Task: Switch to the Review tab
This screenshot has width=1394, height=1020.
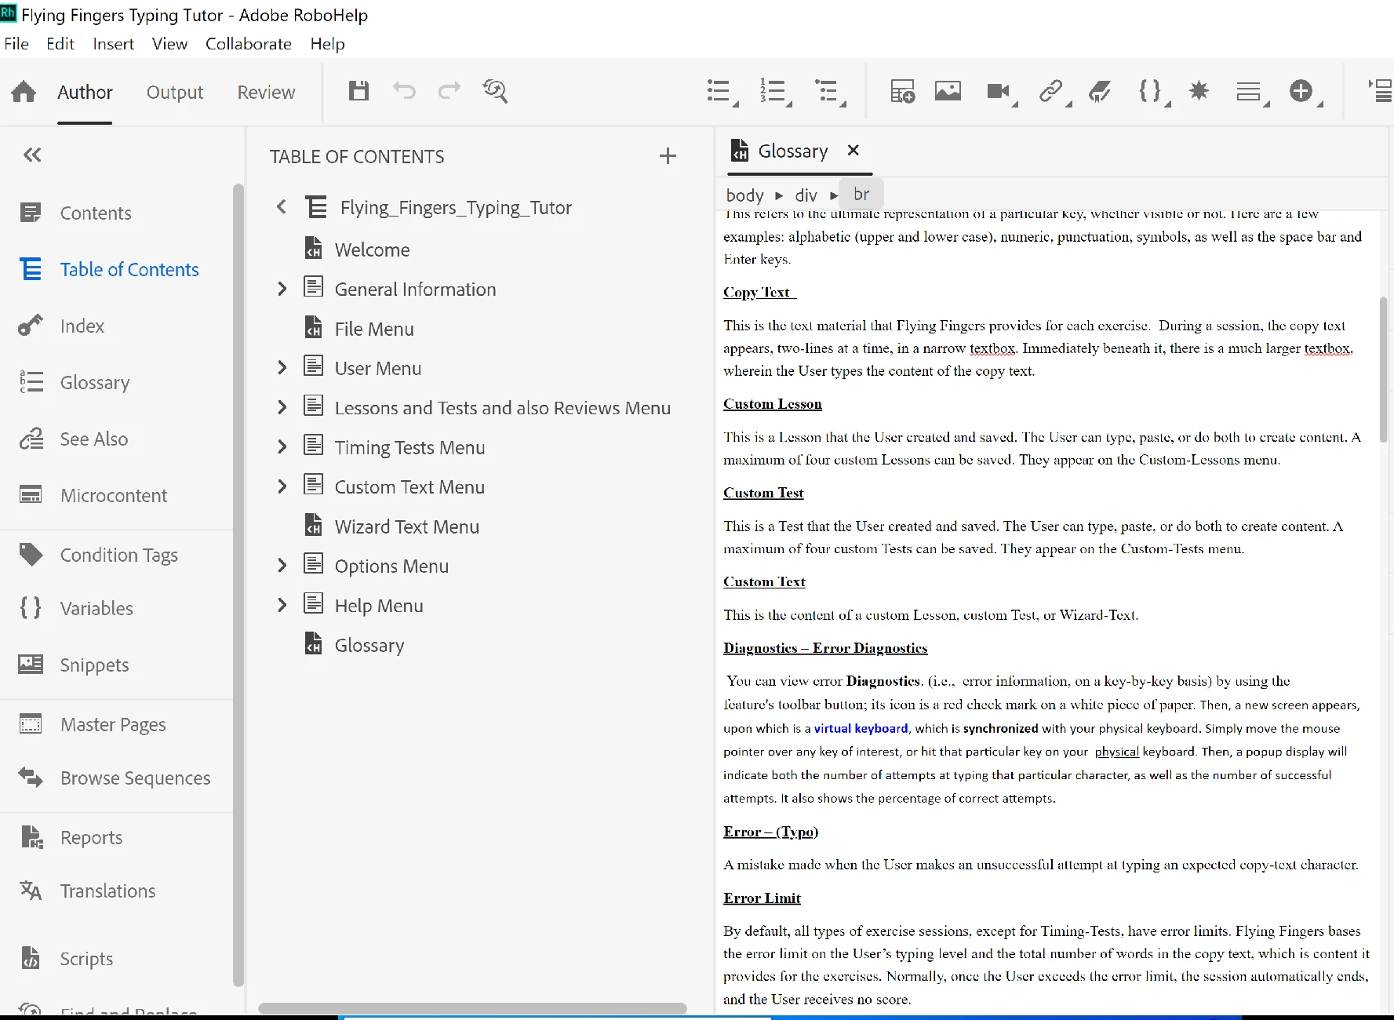Action: (x=266, y=93)
